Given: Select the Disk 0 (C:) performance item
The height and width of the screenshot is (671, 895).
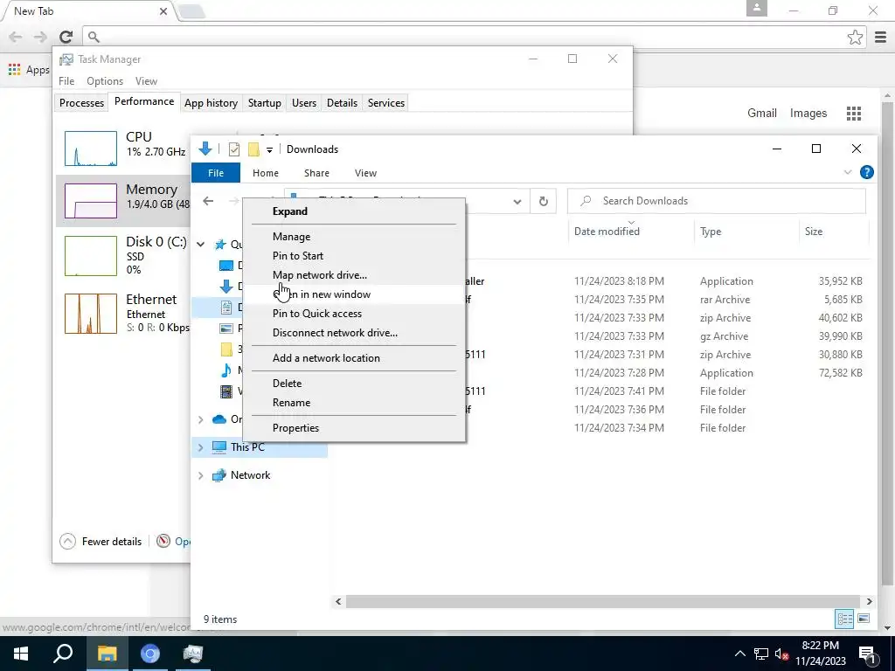Looking at the screenshot, I should [123, 255].
